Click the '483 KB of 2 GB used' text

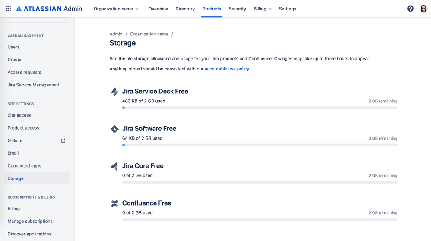tap(144, 101)
